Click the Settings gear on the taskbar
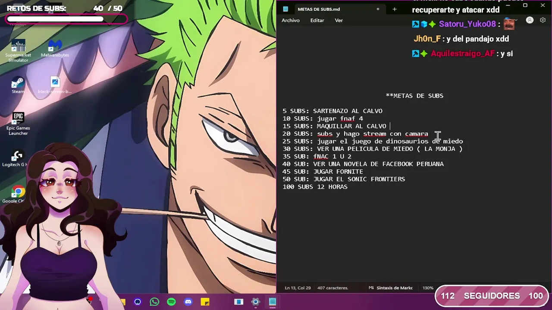This screenshot has height=310, width=552. [256, 302]
